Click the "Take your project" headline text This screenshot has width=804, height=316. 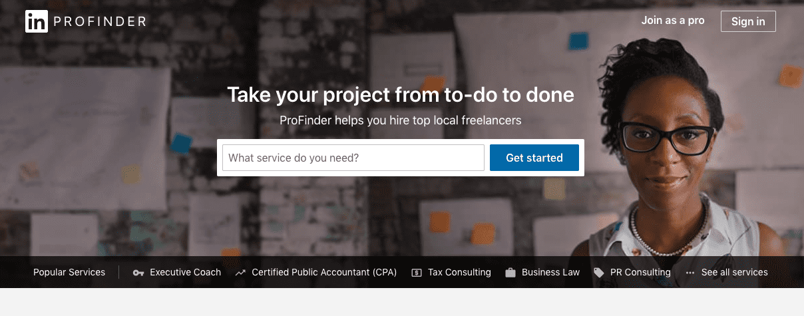tap(401, 94)
